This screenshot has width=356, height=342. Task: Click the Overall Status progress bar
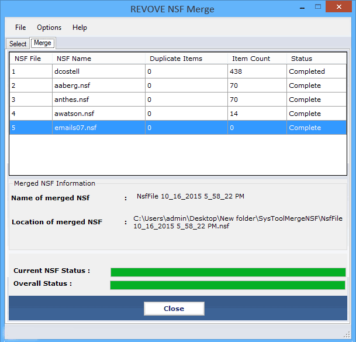pos(228,285)
